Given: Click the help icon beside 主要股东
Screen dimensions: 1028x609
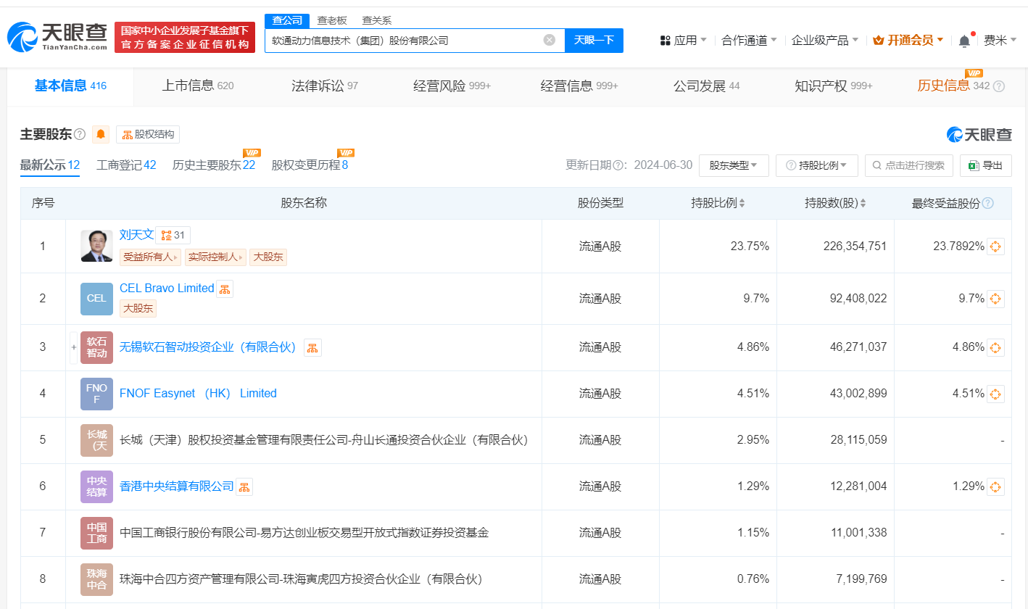Looking at the screenshot, I should coord(80,134).
